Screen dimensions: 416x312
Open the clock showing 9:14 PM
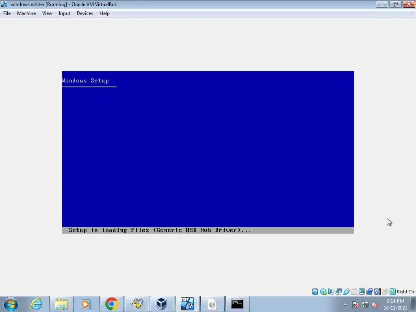pos(395,304)
